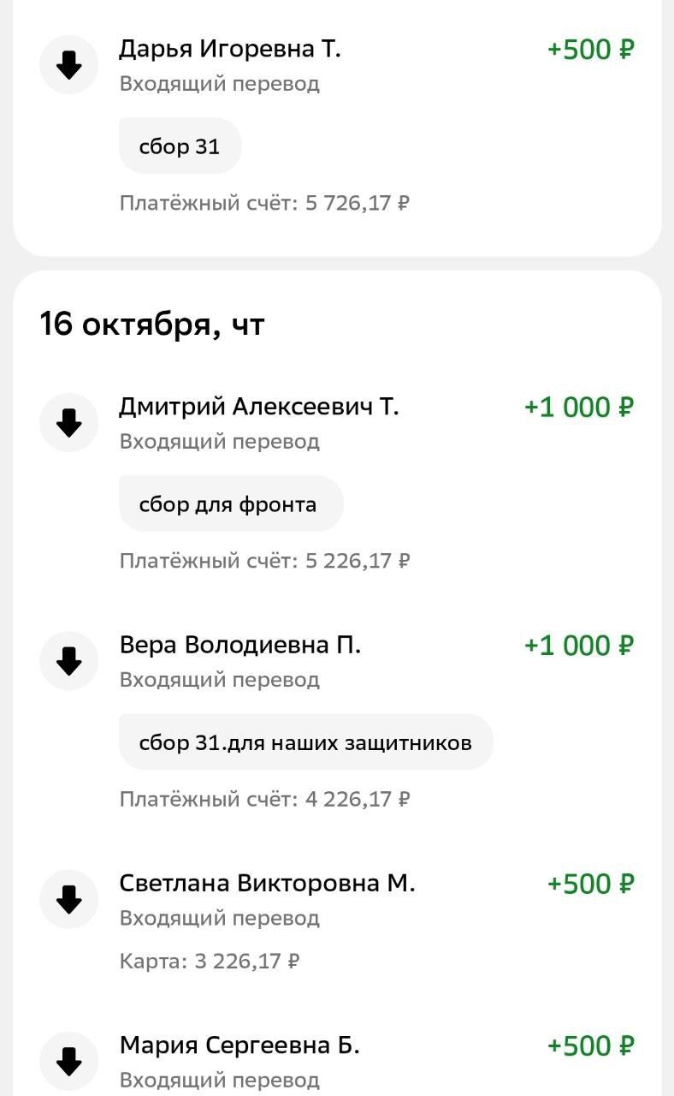The width and height of the screenshot is (674, 1096).
Task: Tap the +500 ₽ amount for Дарья
Action: [590, 50]
